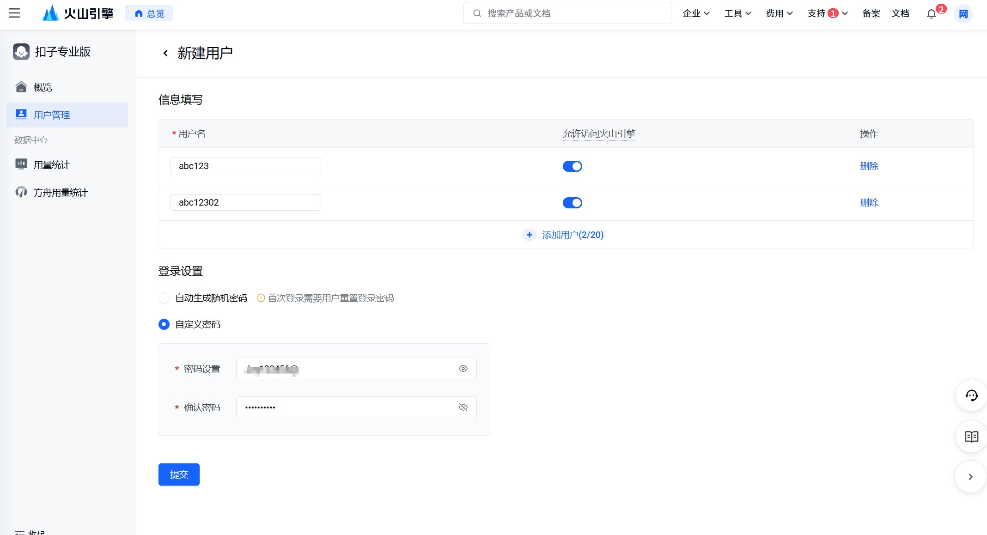Open the documentation book widget
Viewport: 987px width, 535px height.
coord(971,437)
